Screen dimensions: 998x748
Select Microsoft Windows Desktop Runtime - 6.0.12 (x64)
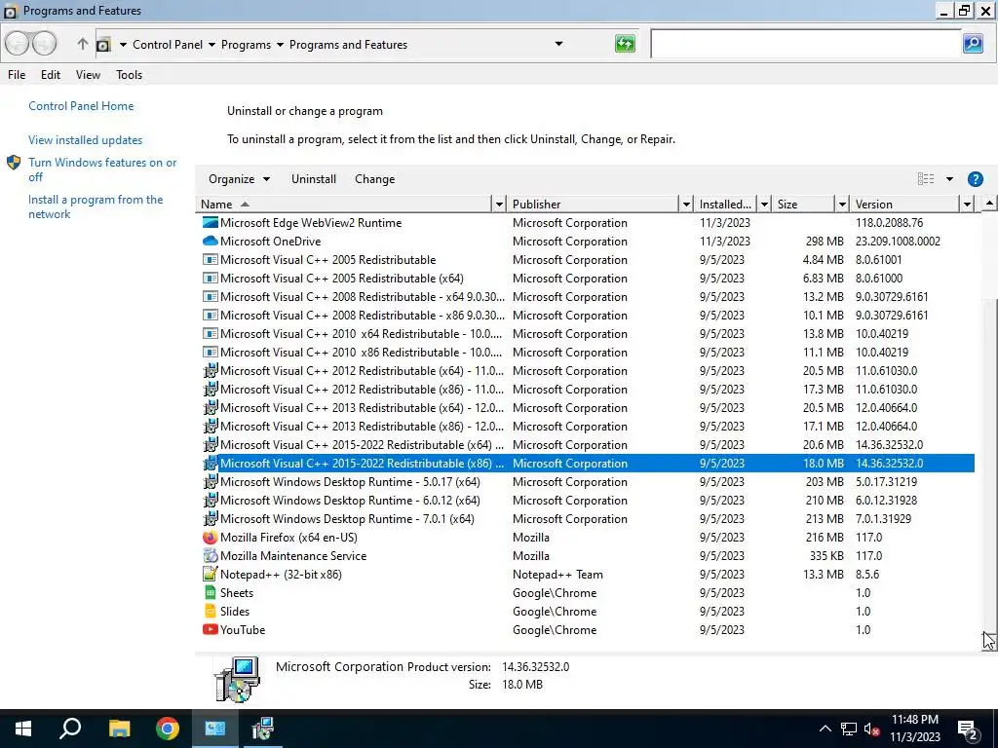[585, 501]
